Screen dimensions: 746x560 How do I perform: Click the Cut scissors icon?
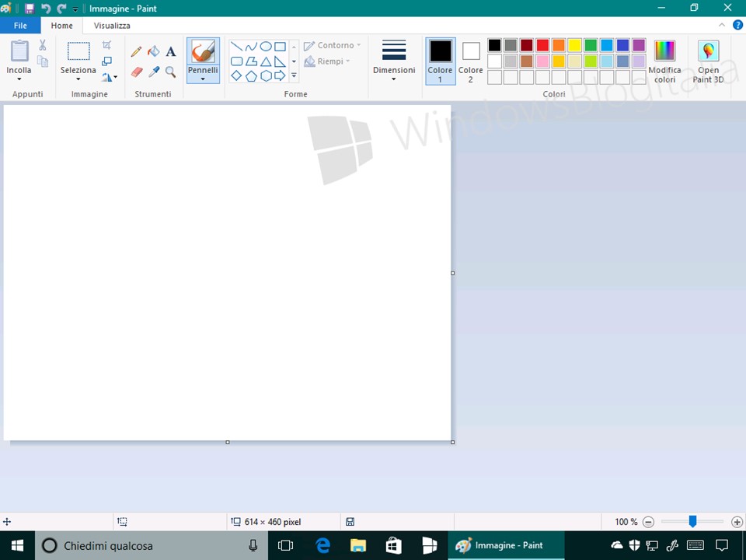42,45
